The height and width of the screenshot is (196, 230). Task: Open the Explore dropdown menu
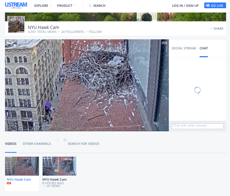coord(43,6)
